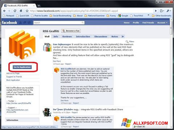Image resolution: width=174 pixels, height=130 pixels.
Task: Click Suggest to Friends link
Action: (14, 77)
